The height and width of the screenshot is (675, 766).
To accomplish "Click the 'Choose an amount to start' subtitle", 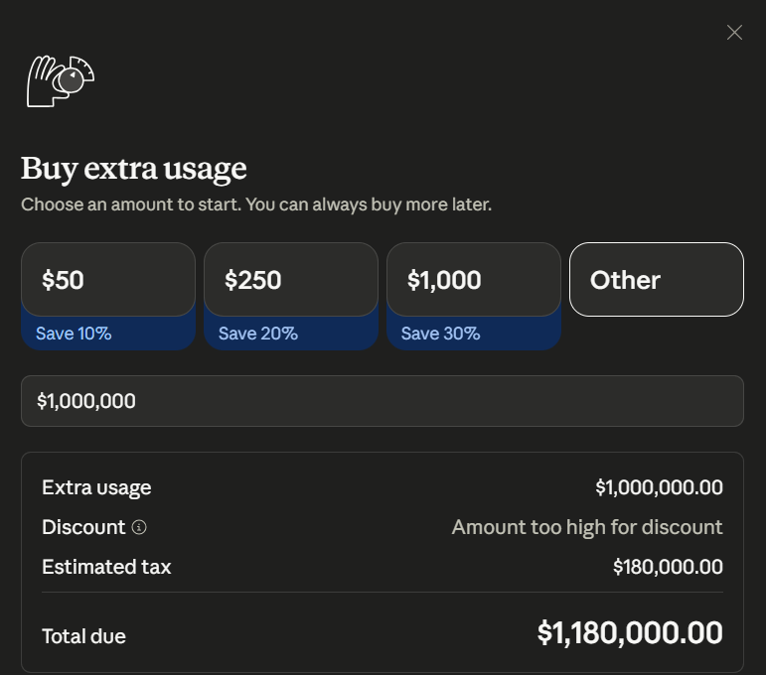I will (256, 204).
